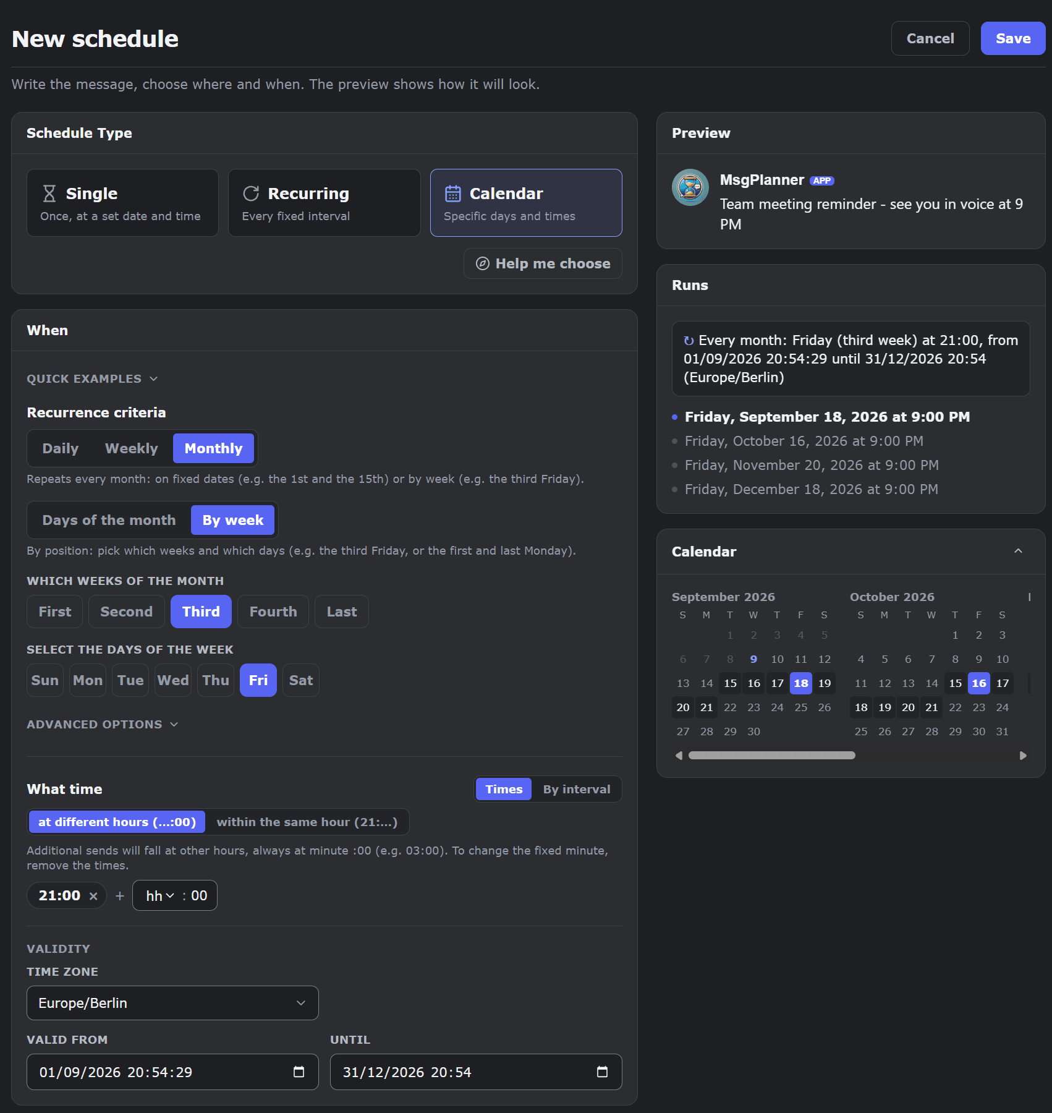
Task: Choose the Calendar schedule type card
Action: [x=526, y=203]
